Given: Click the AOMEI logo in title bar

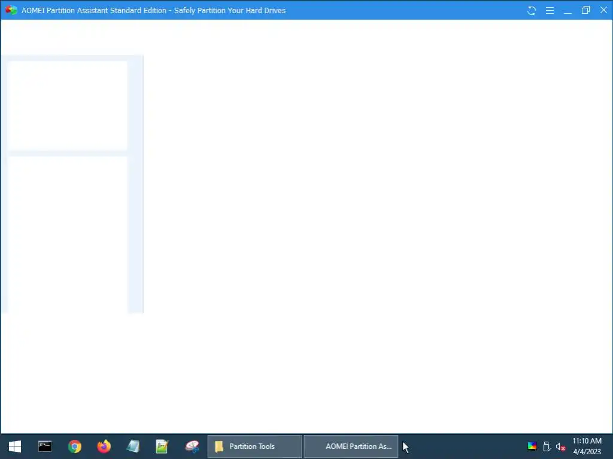Looking at the screenshot, I should 11,10.
